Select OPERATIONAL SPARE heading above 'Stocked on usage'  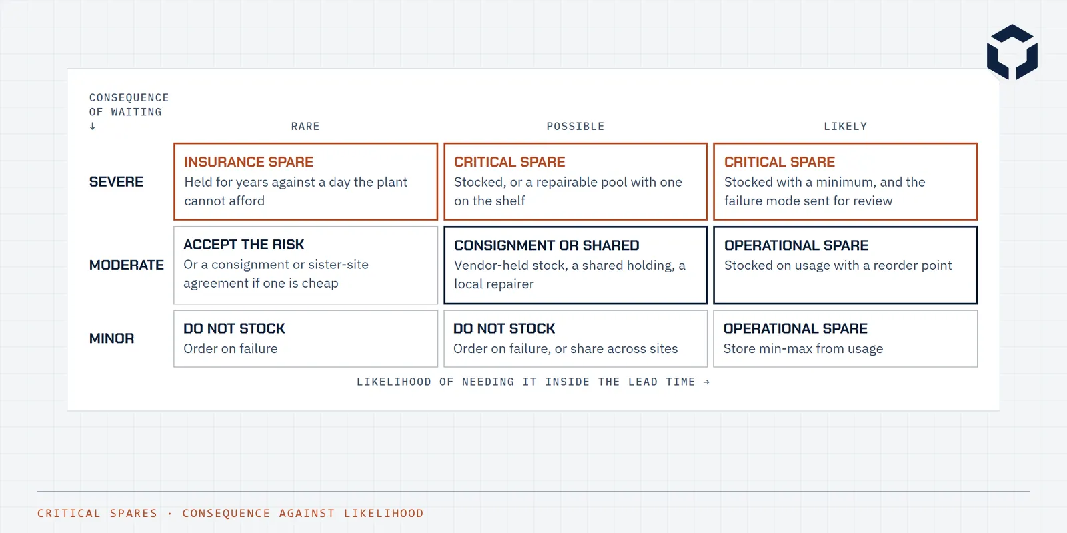pyautogui.click(x=796, y=245)
